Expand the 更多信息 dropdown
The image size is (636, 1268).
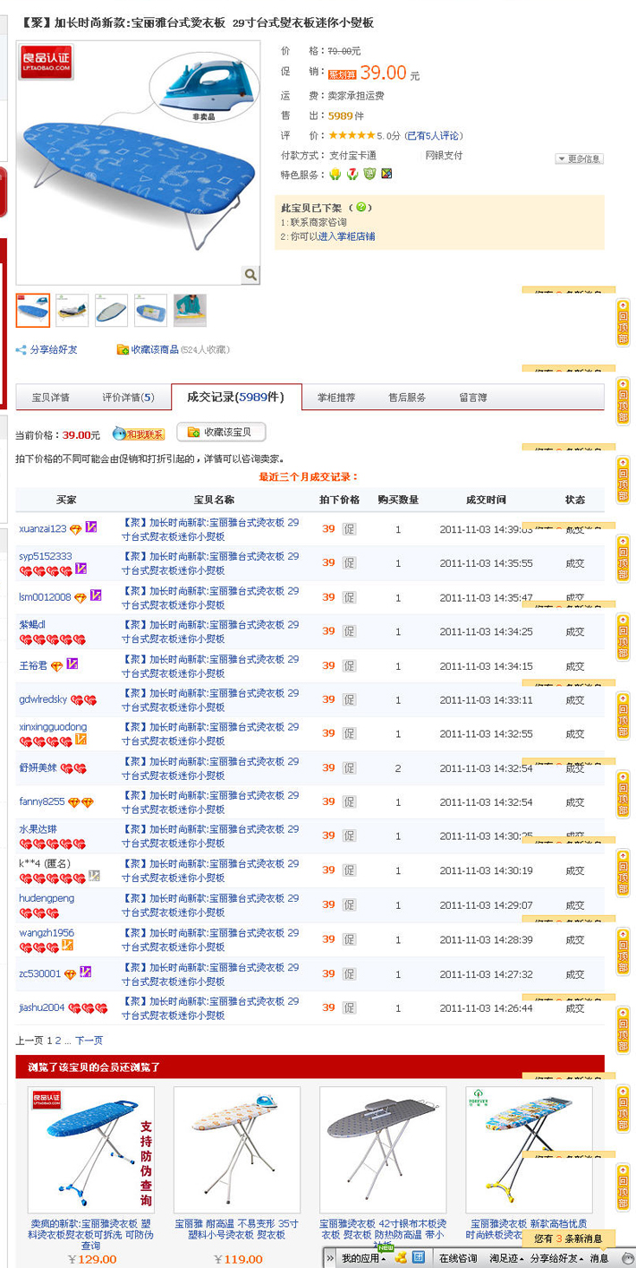pos(579,158)
